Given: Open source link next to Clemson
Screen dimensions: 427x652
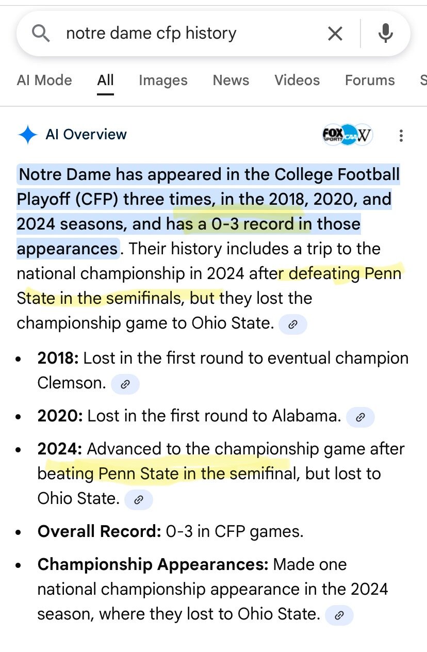Looking at the screenshot, I should click(125, 384).
